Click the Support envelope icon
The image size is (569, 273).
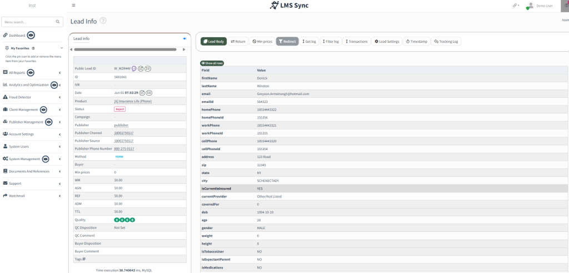6,183
